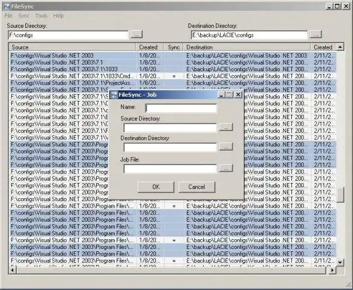Click the horizontal scroll right arrow

[332, 270]
